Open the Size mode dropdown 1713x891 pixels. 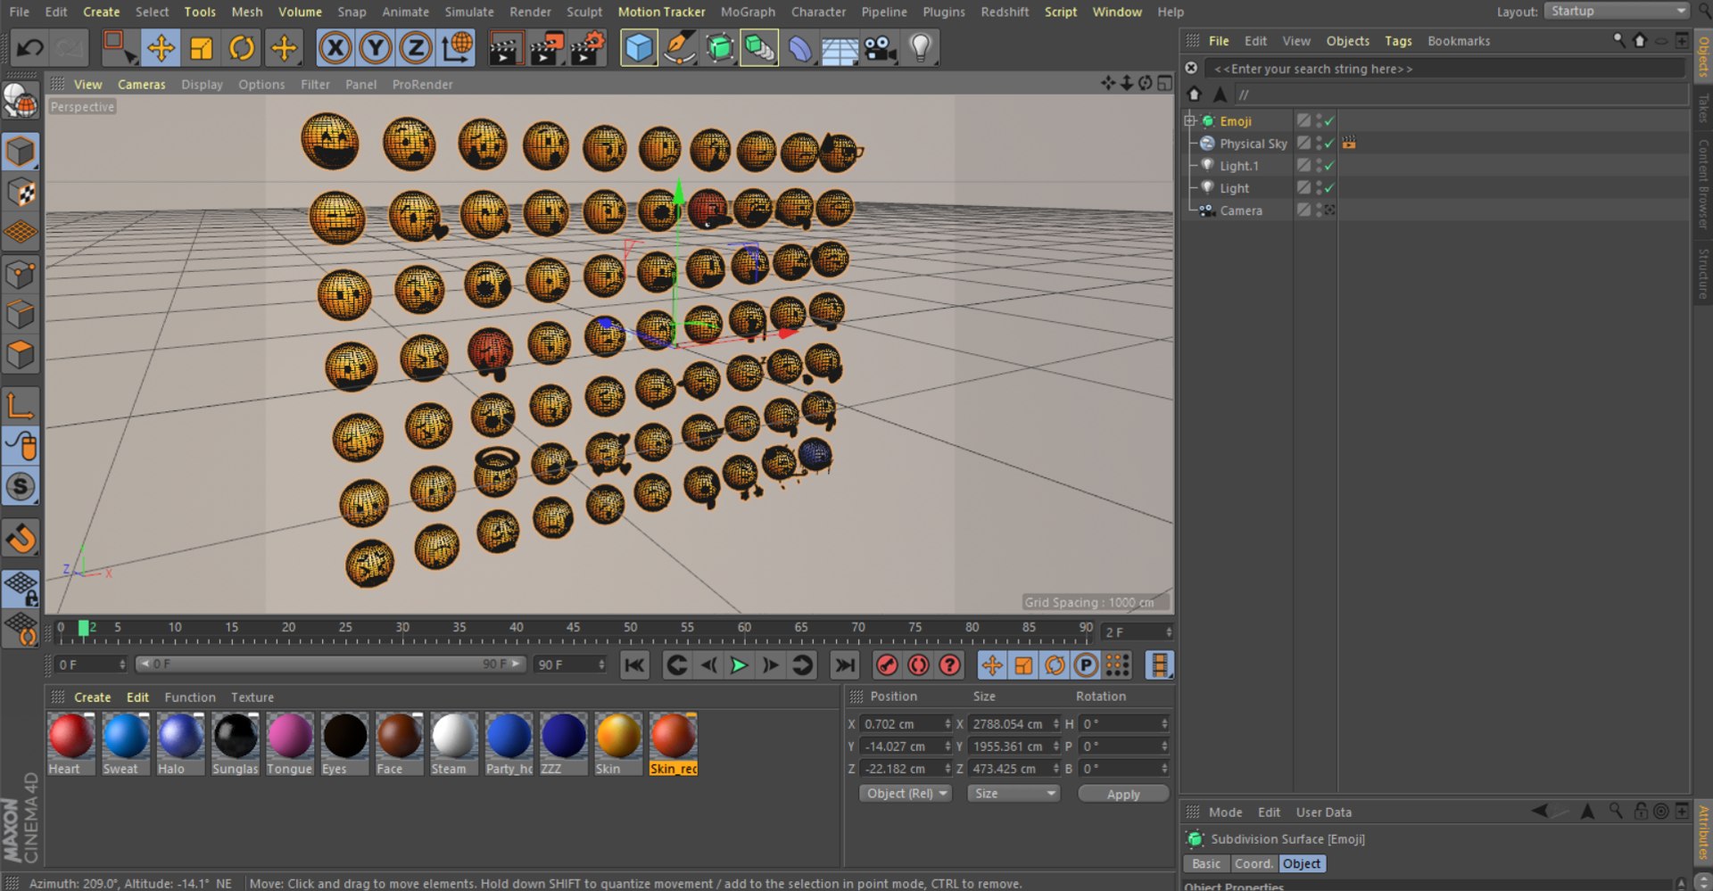(1014, 794)
